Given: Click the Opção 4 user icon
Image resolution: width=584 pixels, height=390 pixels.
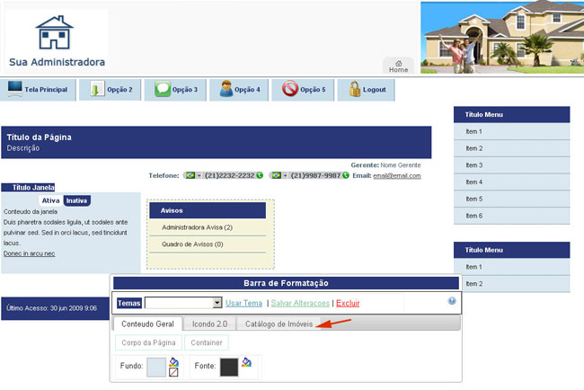Looking at the screenshot, I should click(226, 89).
